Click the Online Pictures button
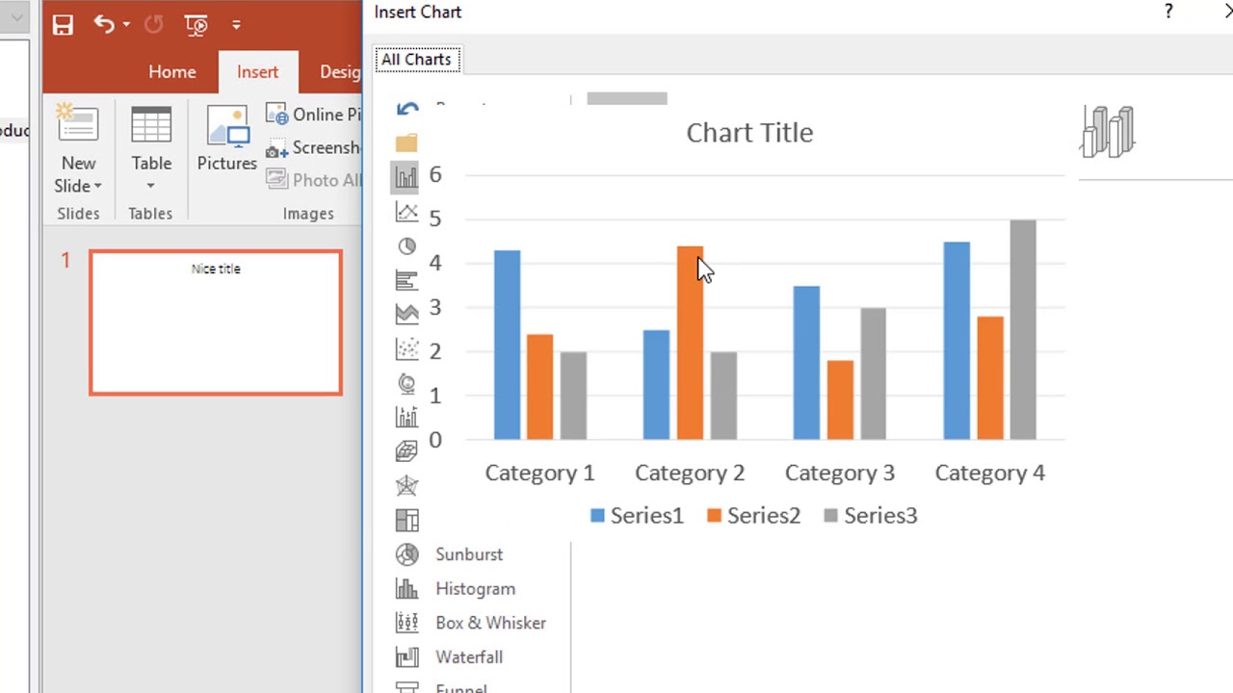 [x=314, y=115]
